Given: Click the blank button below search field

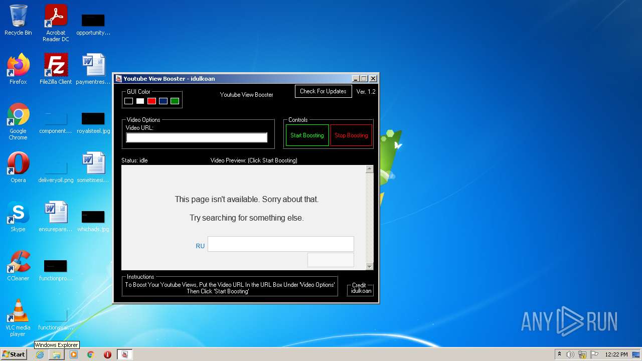Looking at the screenshot, I should [331, 260].
